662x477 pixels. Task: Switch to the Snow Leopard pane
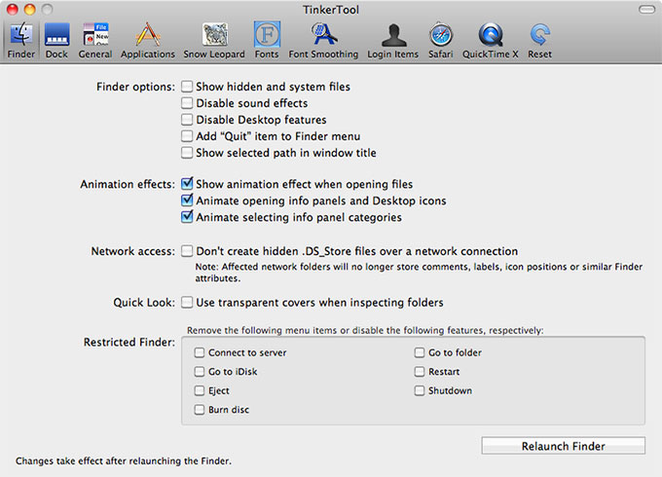[214, 41]
